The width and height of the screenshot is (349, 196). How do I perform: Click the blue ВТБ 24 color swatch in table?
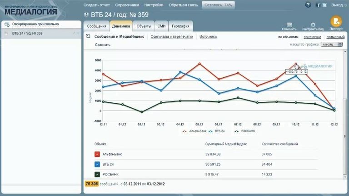click(97, 164)
